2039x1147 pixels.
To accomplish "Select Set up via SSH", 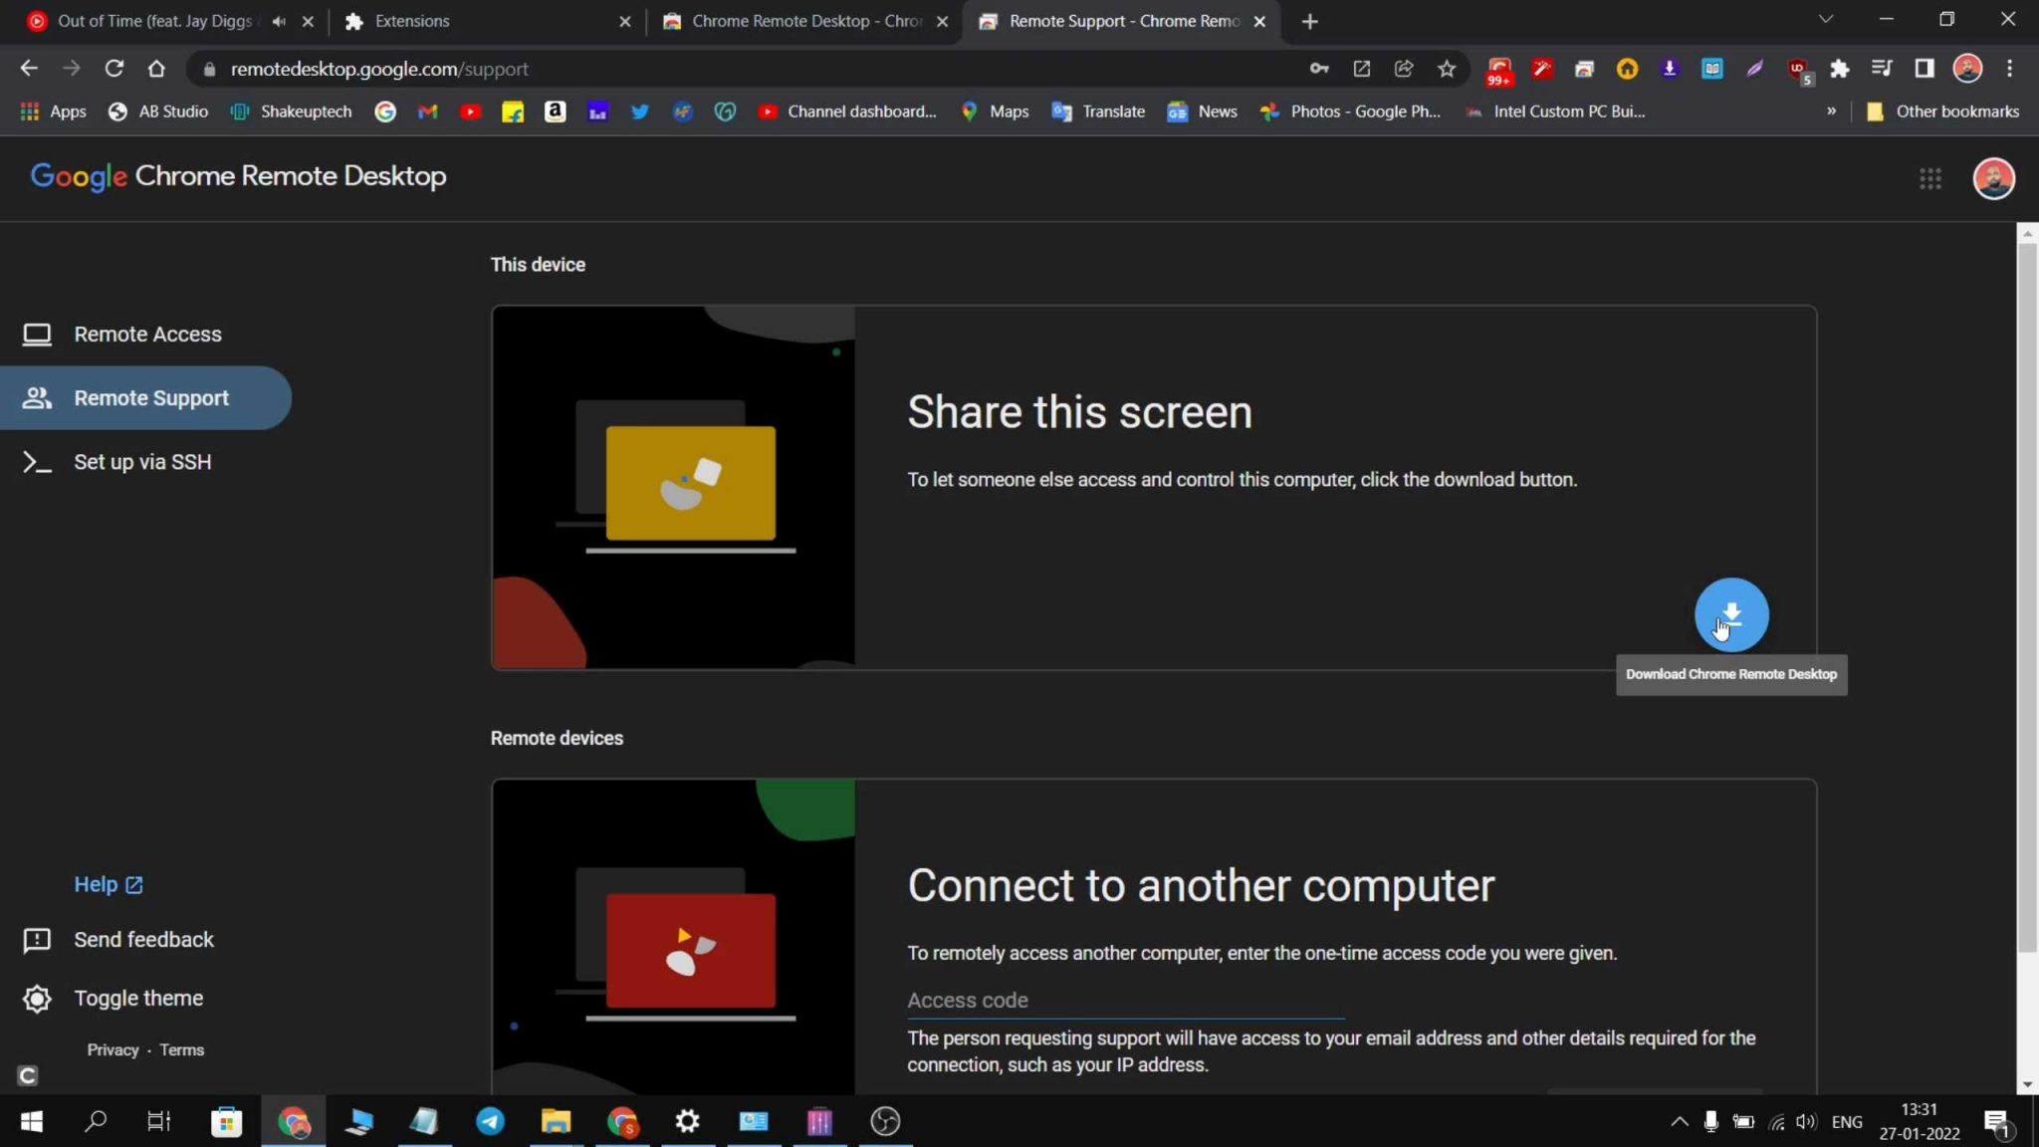I will (x=142, y=462).
